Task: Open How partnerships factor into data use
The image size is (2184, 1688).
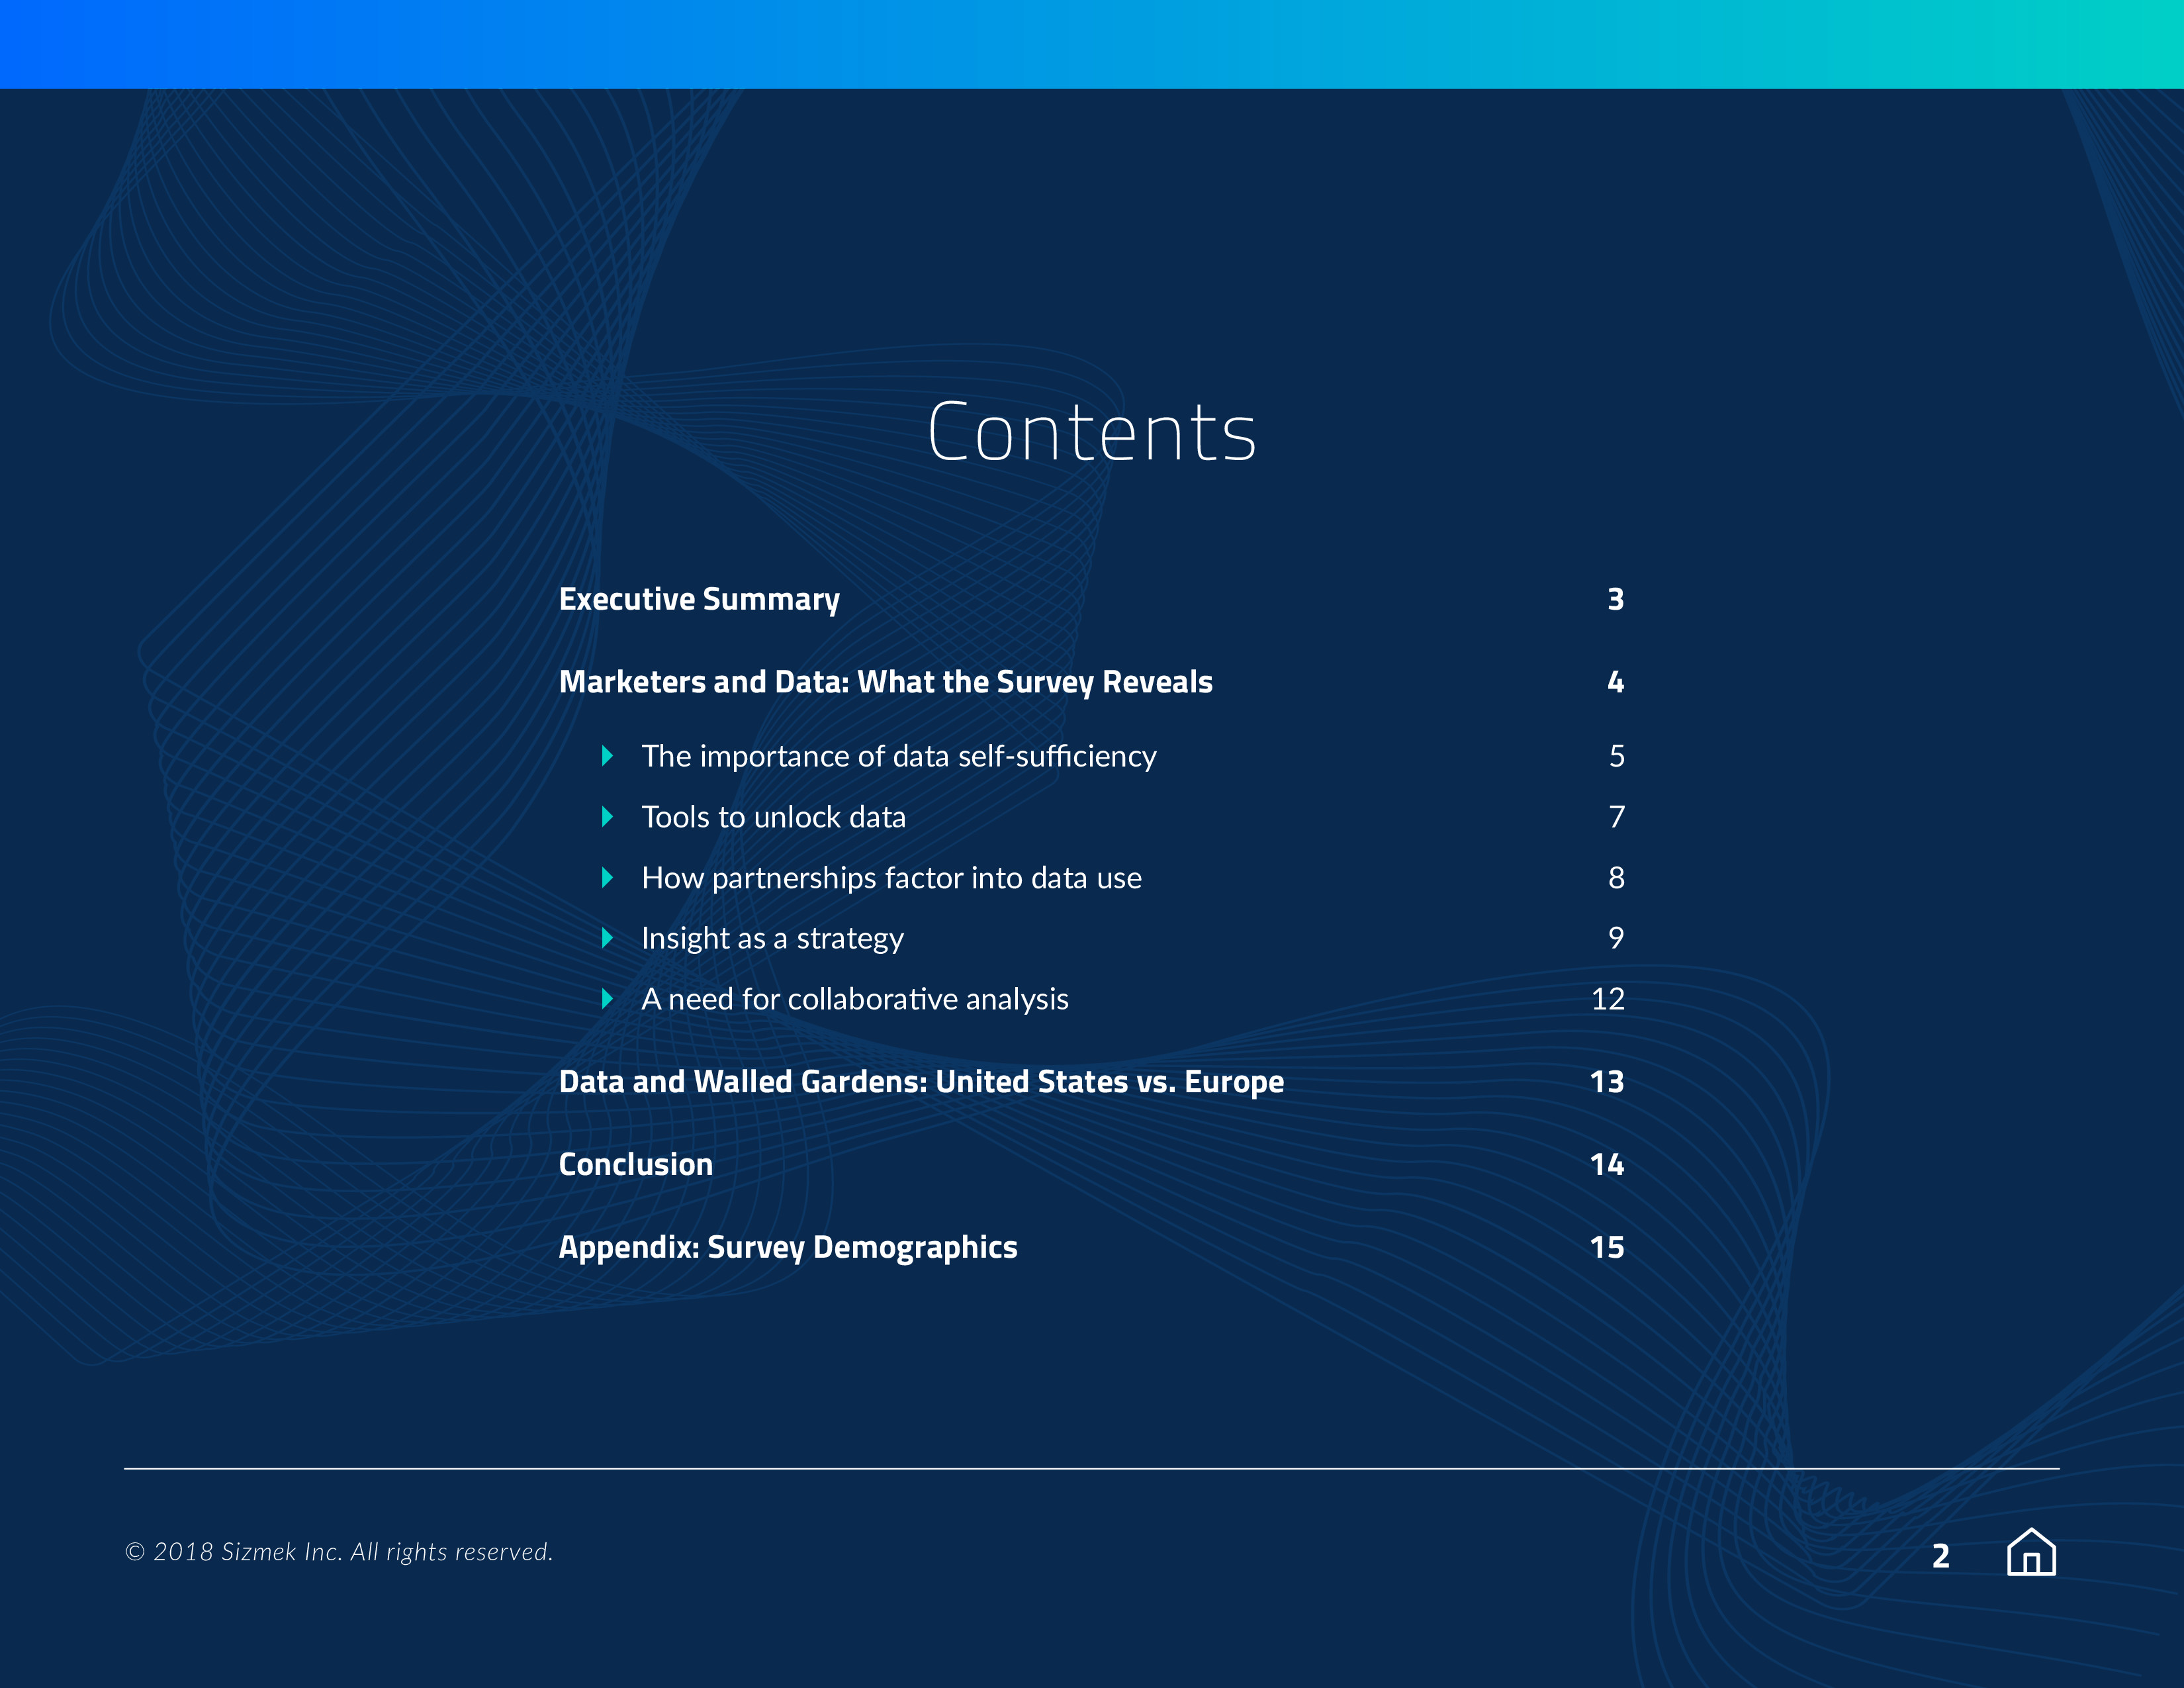Action: point(891,878)
